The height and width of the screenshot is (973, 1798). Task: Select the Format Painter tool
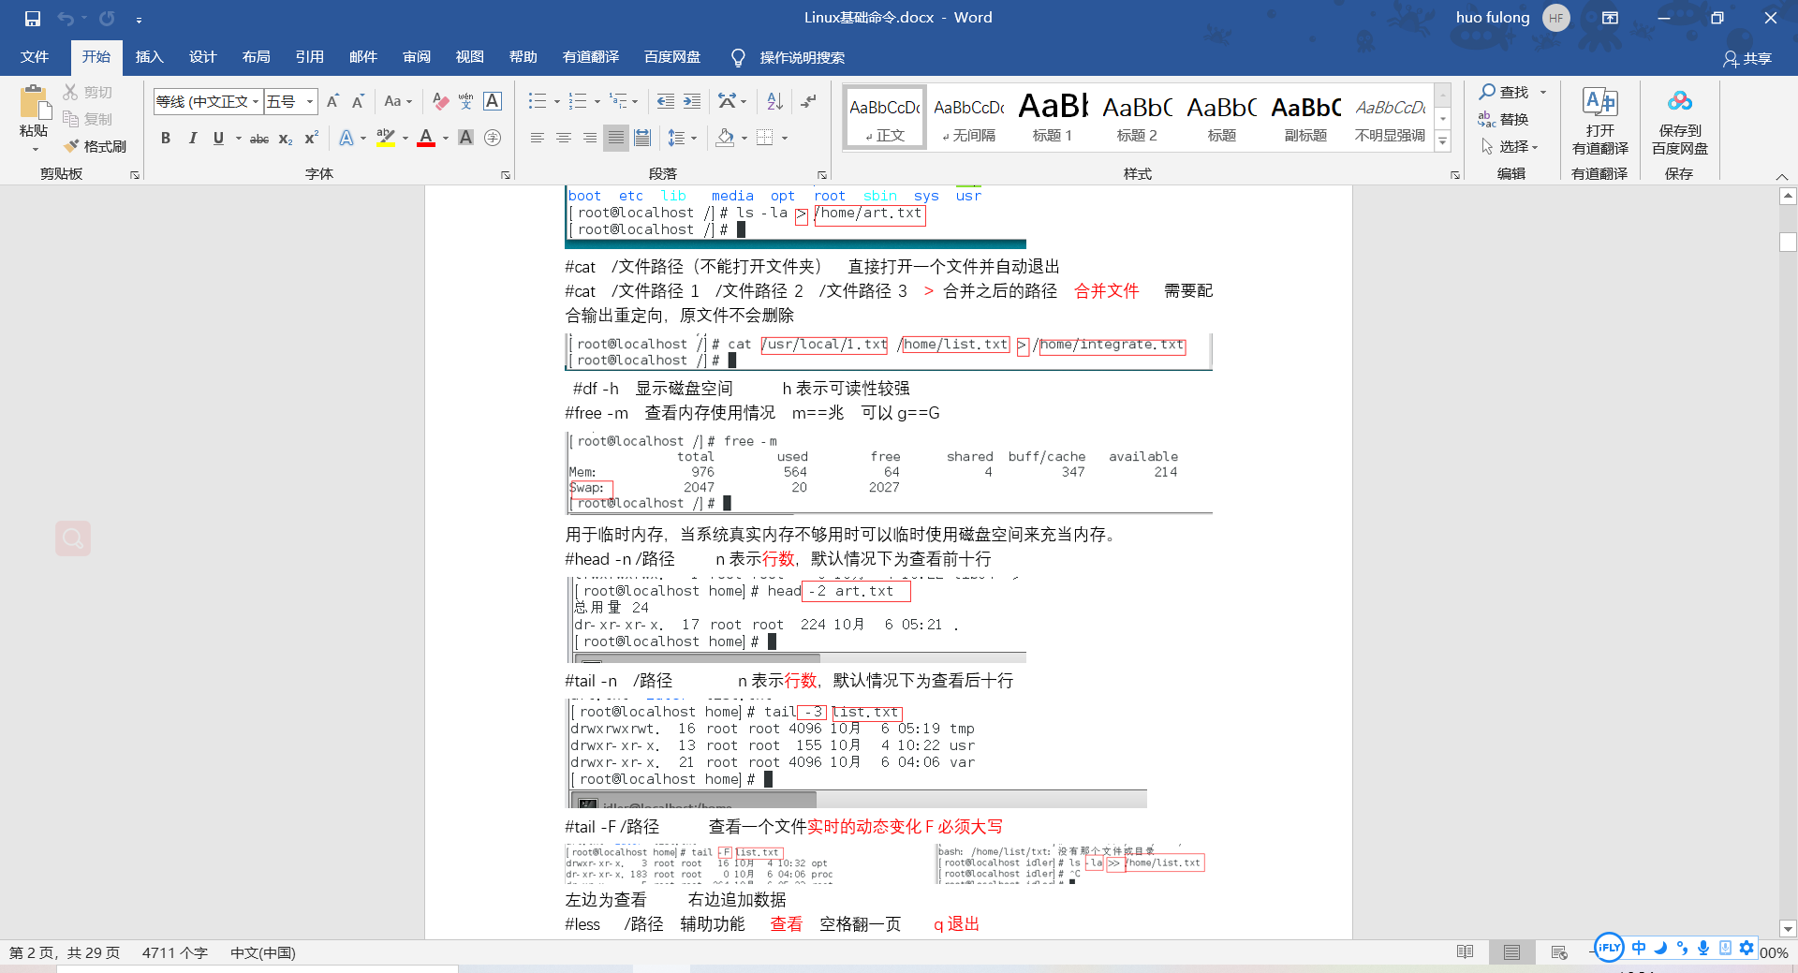tap(96, 146)
